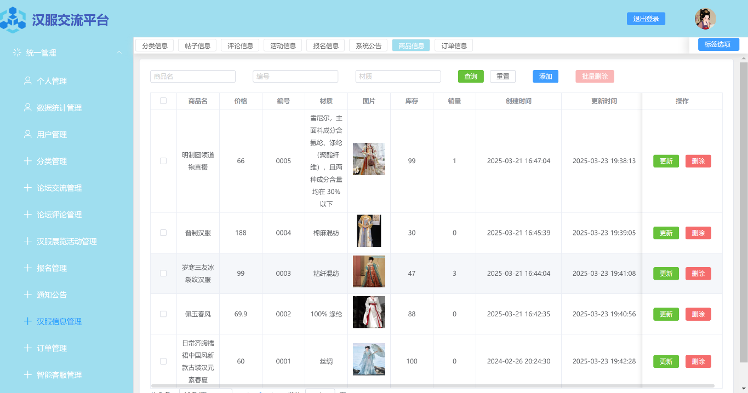Screen dimensions: 748x393
Task: Open 数据统计管理 in the sidebar
Action: tap(59, 107)
